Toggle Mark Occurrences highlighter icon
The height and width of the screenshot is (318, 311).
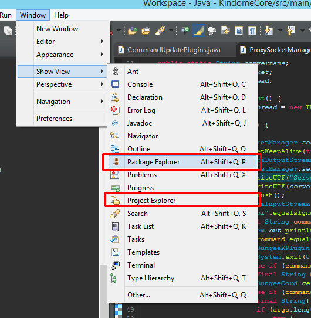198,31
